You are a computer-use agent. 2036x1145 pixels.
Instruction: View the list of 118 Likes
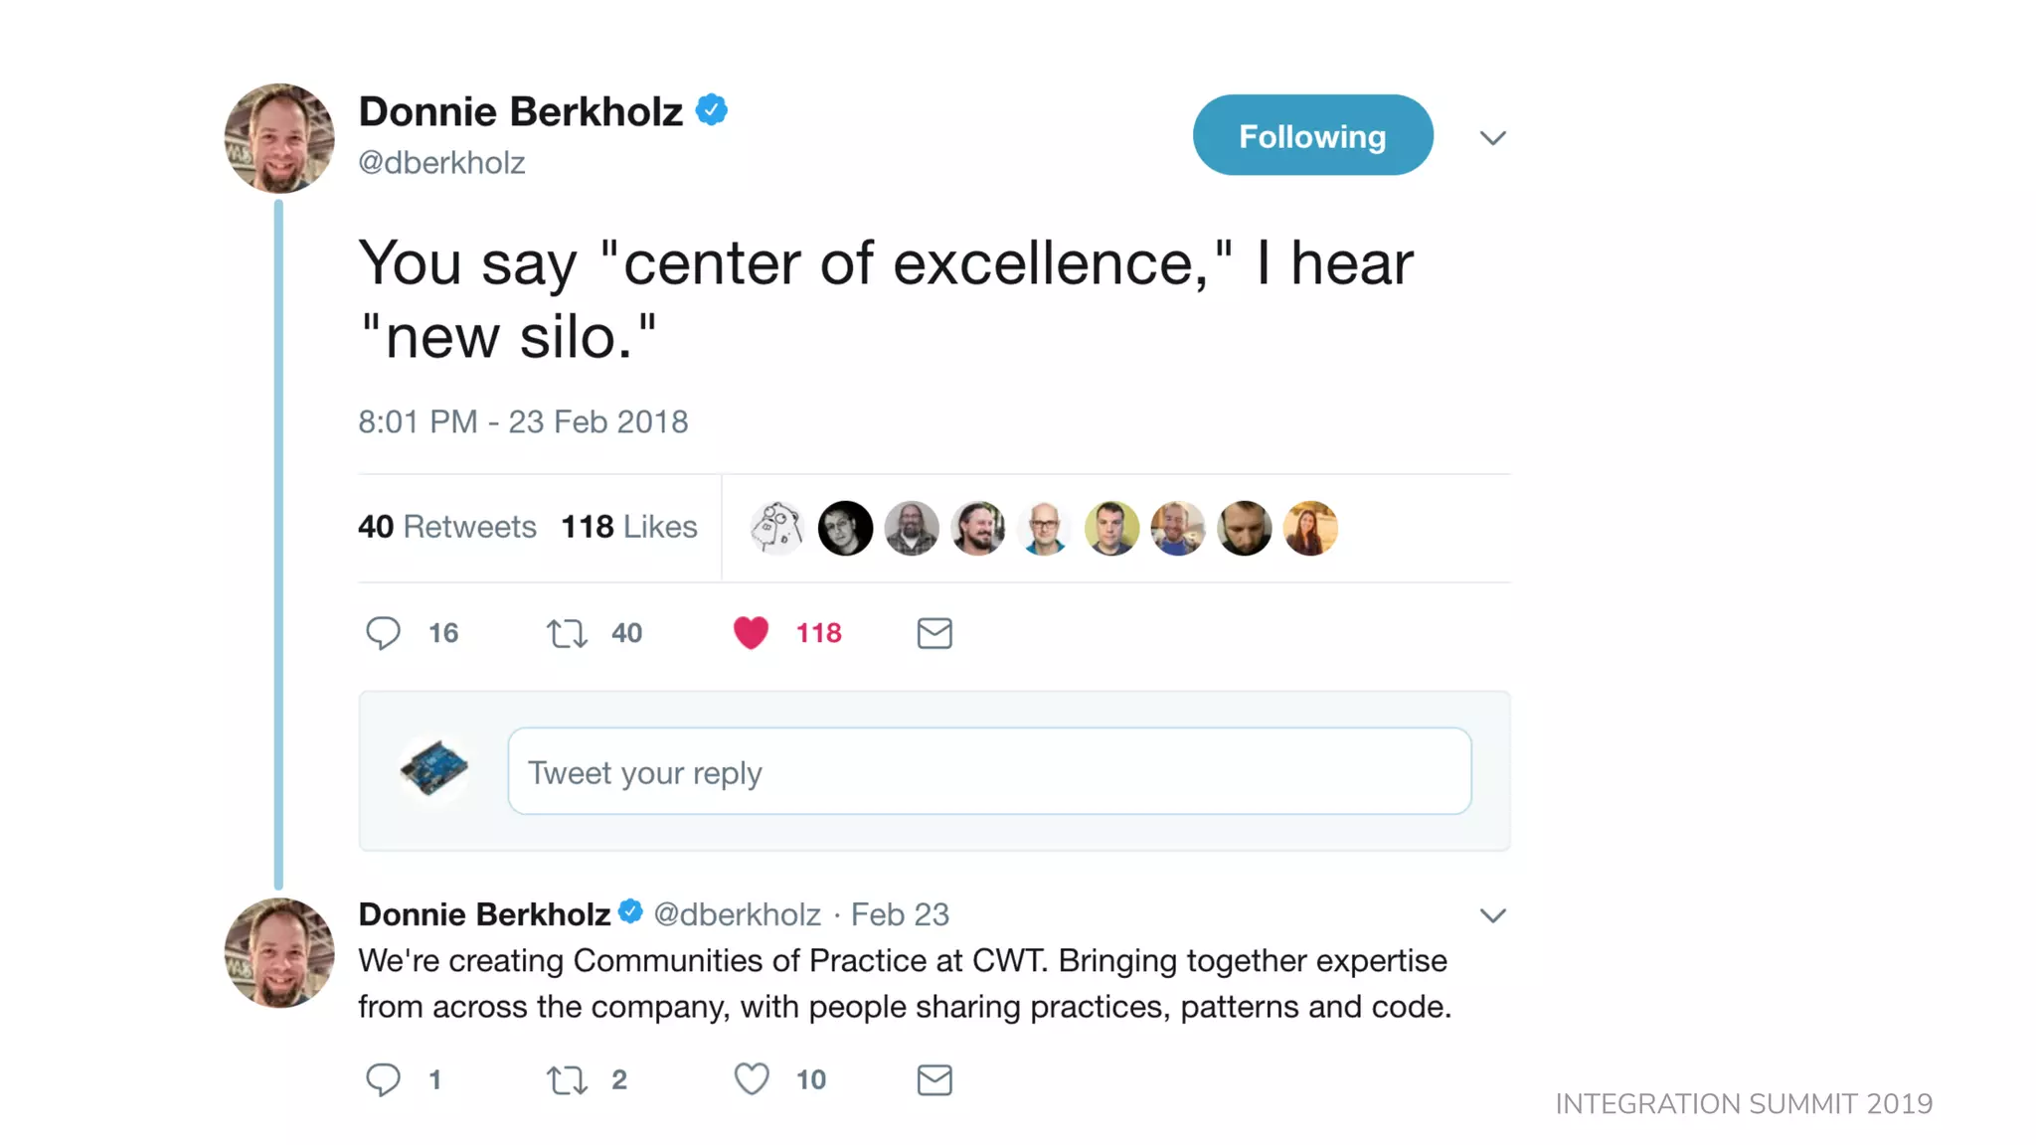coord(629,527)
